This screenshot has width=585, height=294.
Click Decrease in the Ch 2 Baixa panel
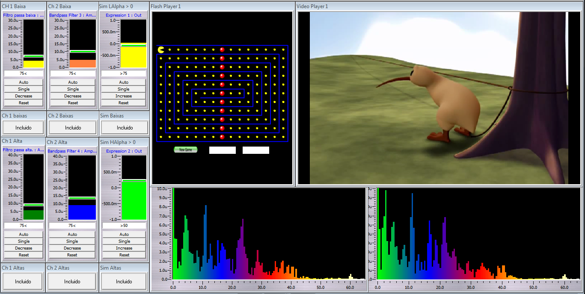(73, 96)
